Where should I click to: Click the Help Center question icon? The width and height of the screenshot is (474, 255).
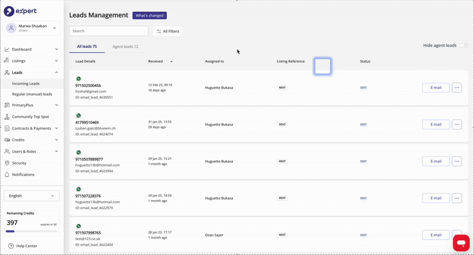tap(11, 246)
